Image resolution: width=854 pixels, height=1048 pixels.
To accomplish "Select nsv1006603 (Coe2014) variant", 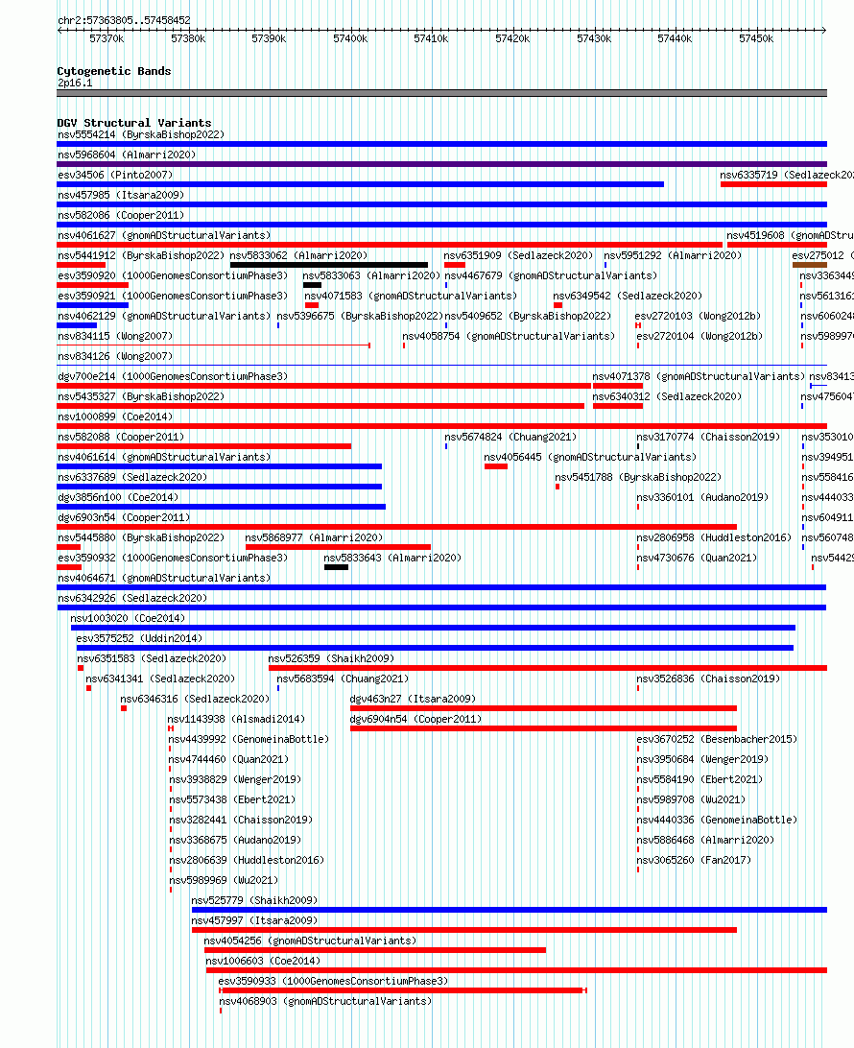I will pos(263,961).
